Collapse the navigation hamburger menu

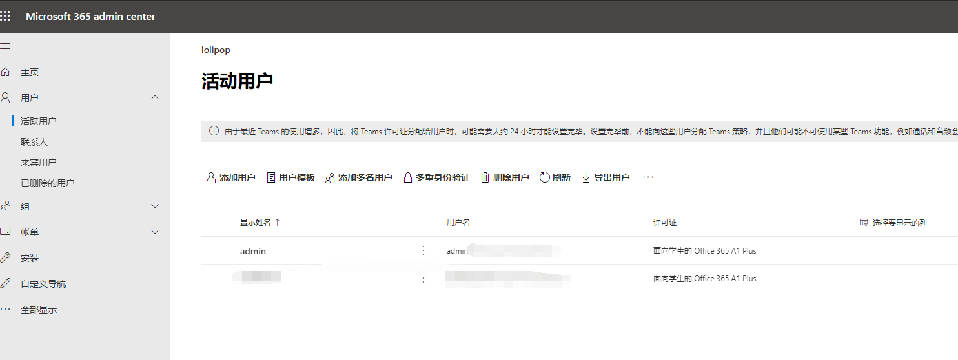click(5, 46)
